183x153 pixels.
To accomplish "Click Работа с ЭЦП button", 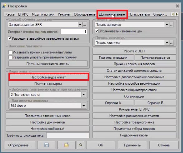I will (134, 51).
